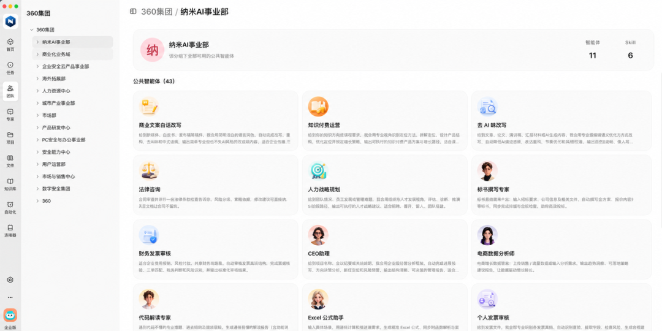Open the 代码解读专家 card title
Image resolution: width=662 pixels, height=331 pixels.
[155, 318]
